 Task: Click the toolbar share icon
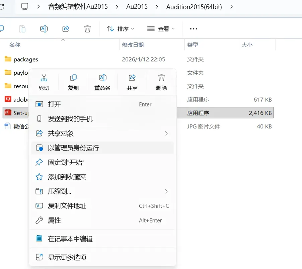66,29
